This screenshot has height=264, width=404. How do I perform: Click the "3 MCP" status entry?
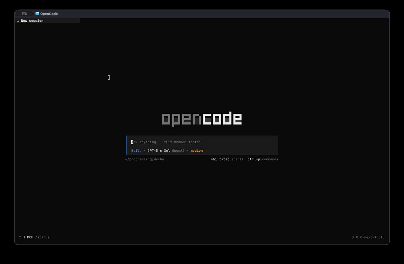28,237
